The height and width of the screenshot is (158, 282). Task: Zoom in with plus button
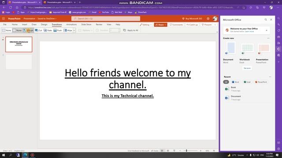click(x=201, y=151)
